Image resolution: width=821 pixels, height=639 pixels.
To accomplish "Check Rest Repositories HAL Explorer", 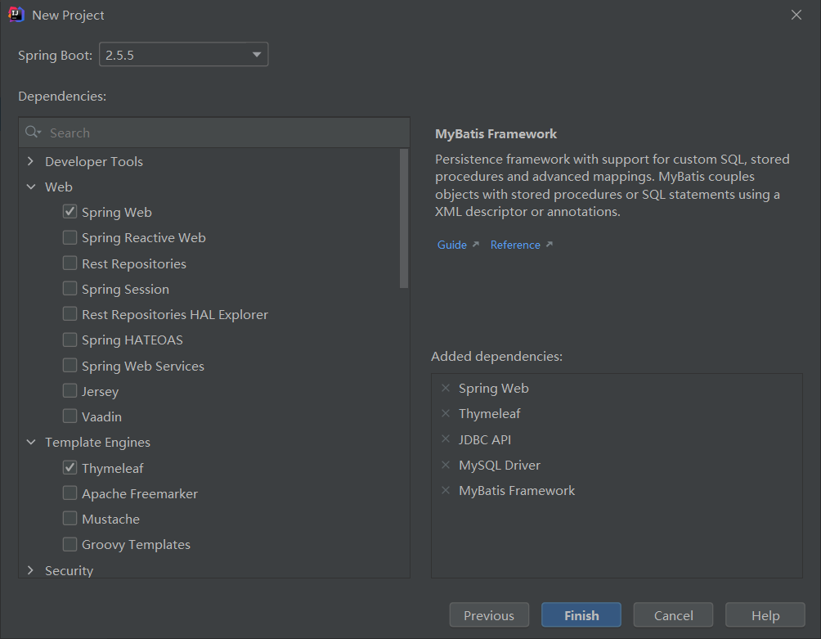I will pyautogui.click(x=70, y=313).
